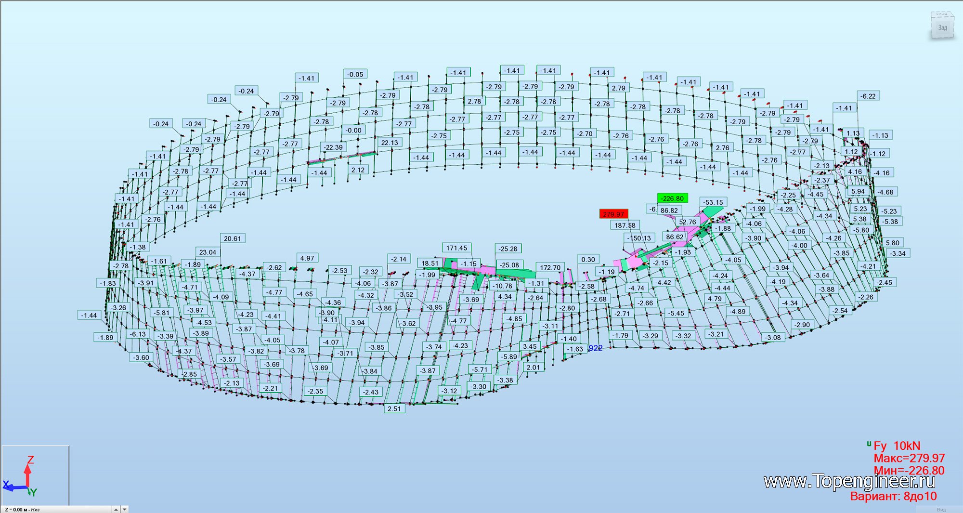Click the 'Вариант: 8до10' legend text
This screenshot has height=513, width=963.
(893, 496)
